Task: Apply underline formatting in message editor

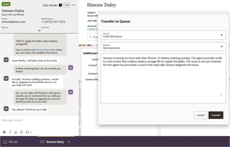Action: (16, 132)
